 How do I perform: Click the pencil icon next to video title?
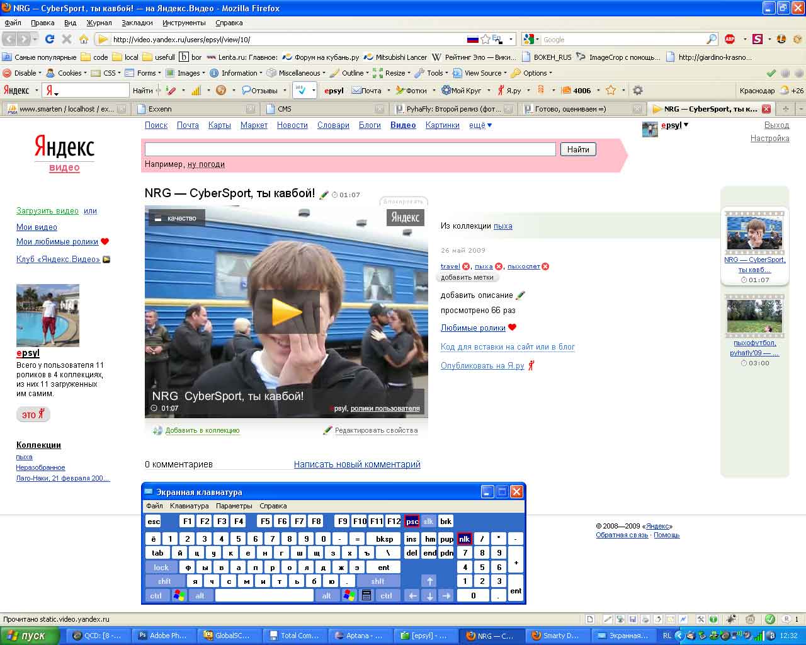(x=324, y=195)
